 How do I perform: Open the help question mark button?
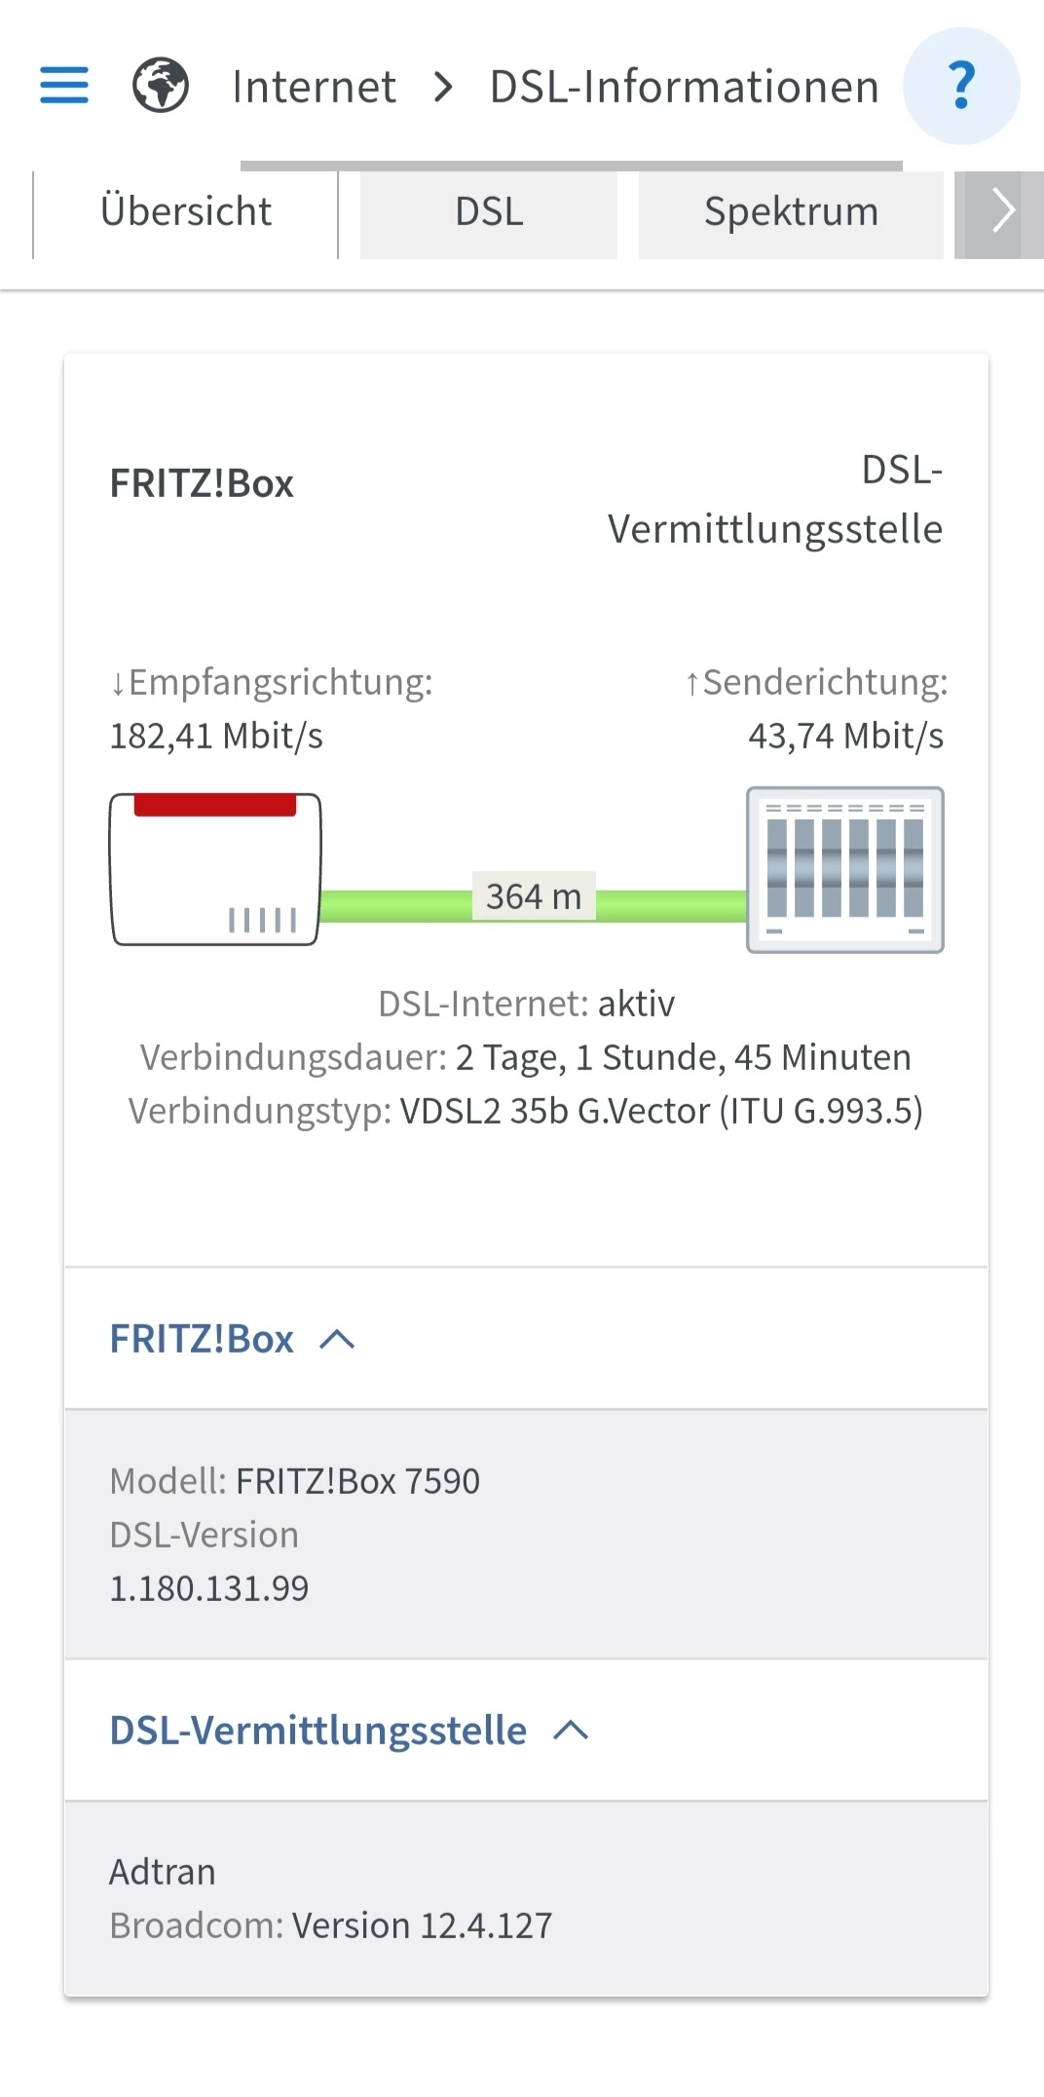[x=961, y=86]
